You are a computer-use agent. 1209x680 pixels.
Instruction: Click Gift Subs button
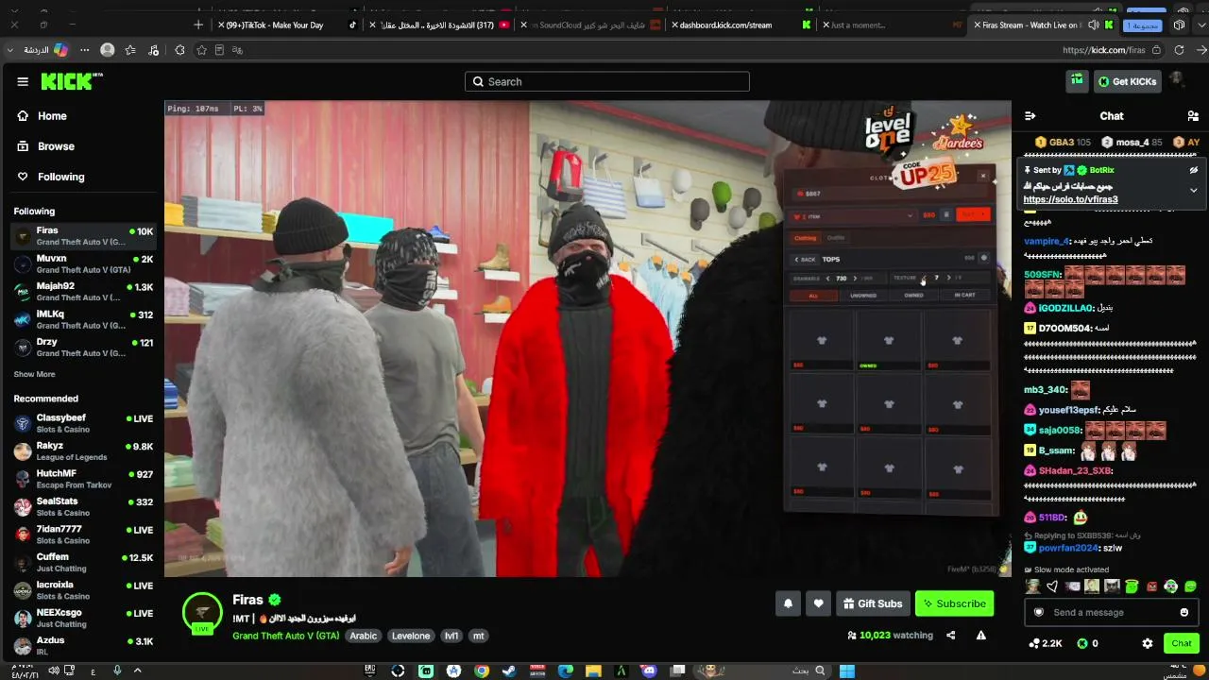point(873,603)
